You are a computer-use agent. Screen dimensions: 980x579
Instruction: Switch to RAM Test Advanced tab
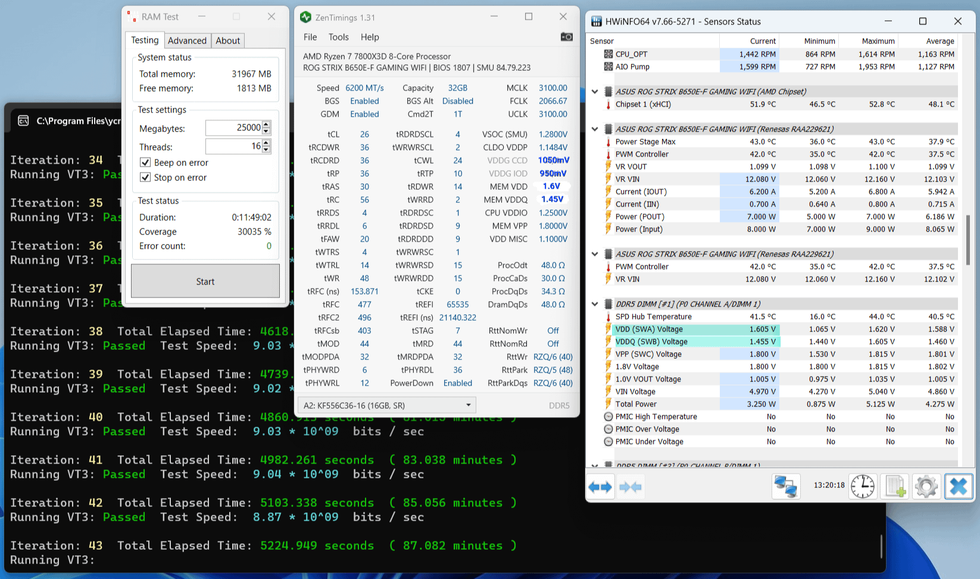187,40
